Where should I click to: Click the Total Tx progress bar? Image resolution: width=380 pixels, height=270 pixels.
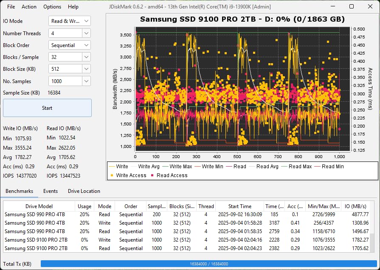[x=208, y=264]
